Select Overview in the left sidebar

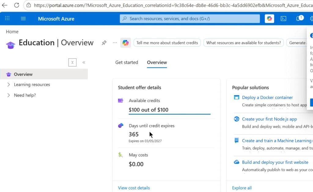44,74
